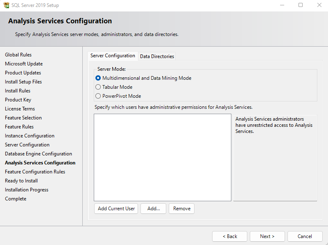Image resolution: width=328 pixels, height=245 pixels.
Task: Select Multidimensional and Data Mining Mode
Action: [x=98, y=78]
